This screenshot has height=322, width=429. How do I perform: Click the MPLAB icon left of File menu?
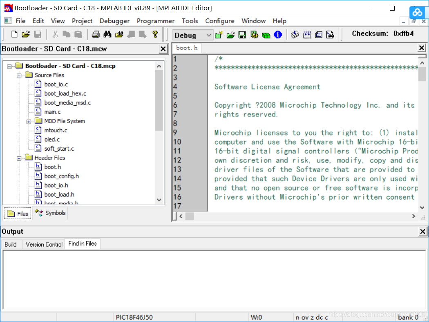tap(7, 20)
